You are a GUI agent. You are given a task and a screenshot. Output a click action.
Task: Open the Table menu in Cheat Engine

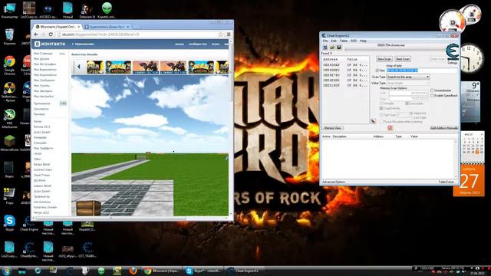point(344,41)
